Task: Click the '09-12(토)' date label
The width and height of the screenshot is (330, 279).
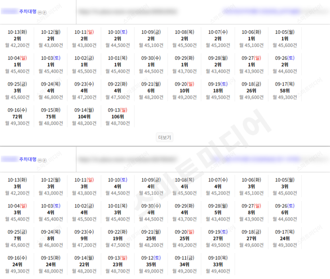Action: coord(151,258)
